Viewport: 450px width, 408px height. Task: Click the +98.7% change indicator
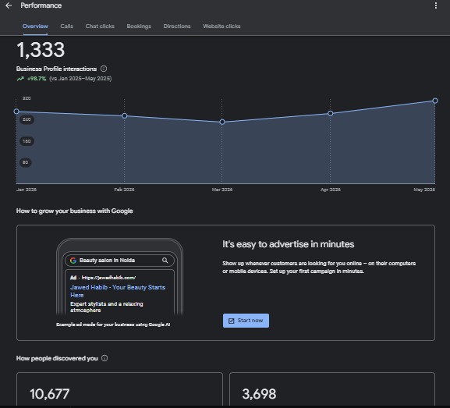31,78
